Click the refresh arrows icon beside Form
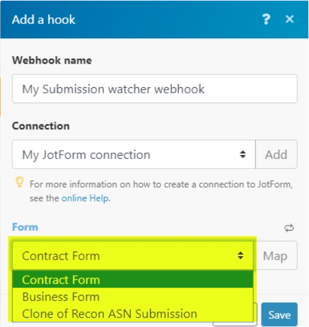The height and width of the screenshot is (327, 309). click(x=289, y=228)
